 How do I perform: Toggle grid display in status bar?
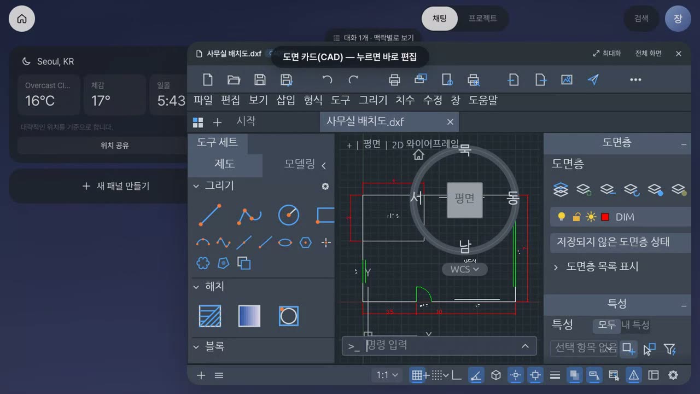click(x=417, y=375)
